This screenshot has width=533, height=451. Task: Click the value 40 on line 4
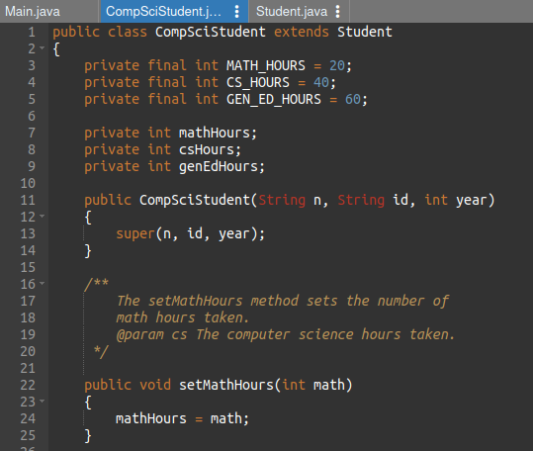(x=321, y=83)
